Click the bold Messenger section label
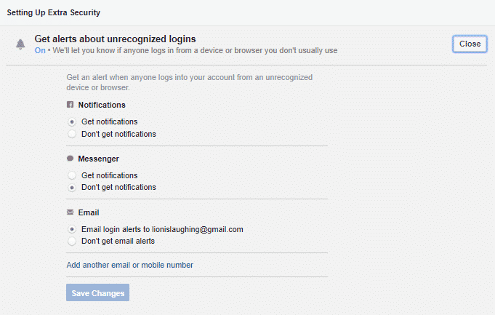The height and width of the screenshot is (315, 495). 98,159
